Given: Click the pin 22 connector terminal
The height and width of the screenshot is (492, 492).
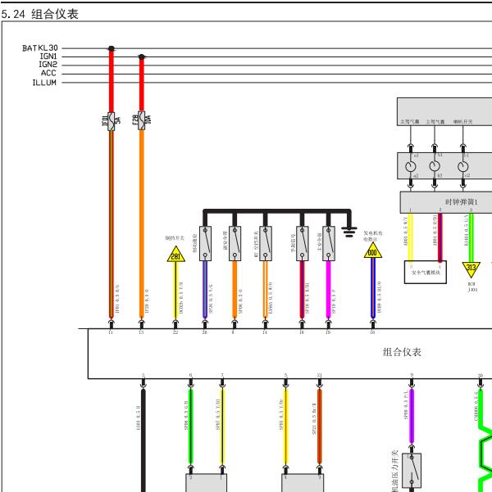Looking at the screenshot, I should 175,323.
